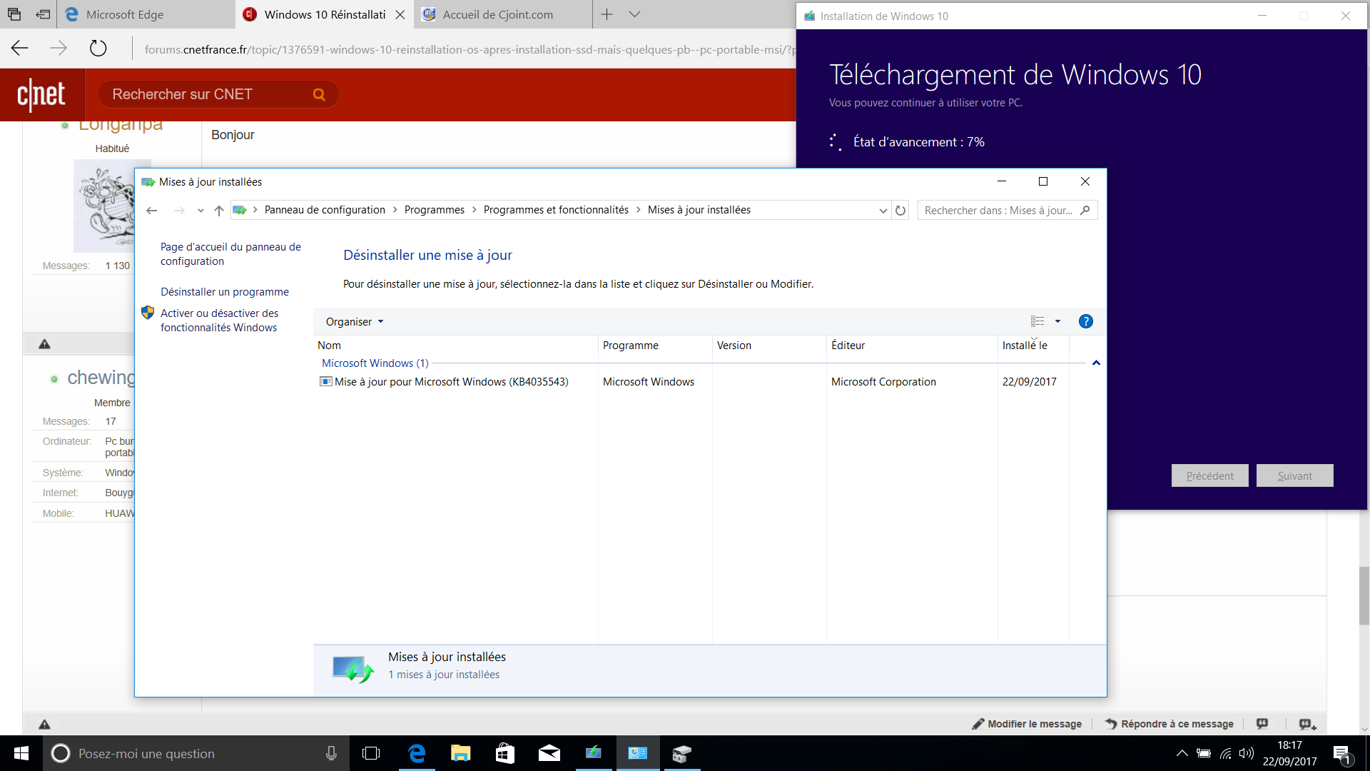Refresh the Edge page
The height and width of the screenshot is (771, 1370).
pyautogui.click(x=98, y=49)
